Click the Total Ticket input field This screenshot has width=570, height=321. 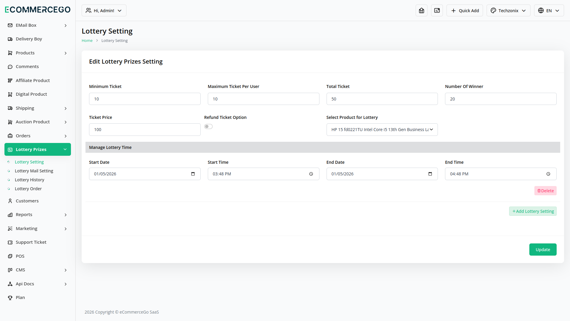[x=382, y=99]
